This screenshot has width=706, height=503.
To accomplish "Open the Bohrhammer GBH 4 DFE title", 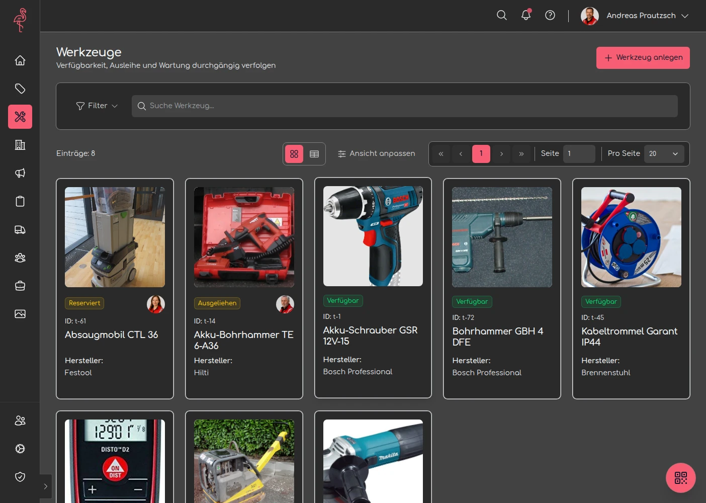I will [x=498, y=337].
